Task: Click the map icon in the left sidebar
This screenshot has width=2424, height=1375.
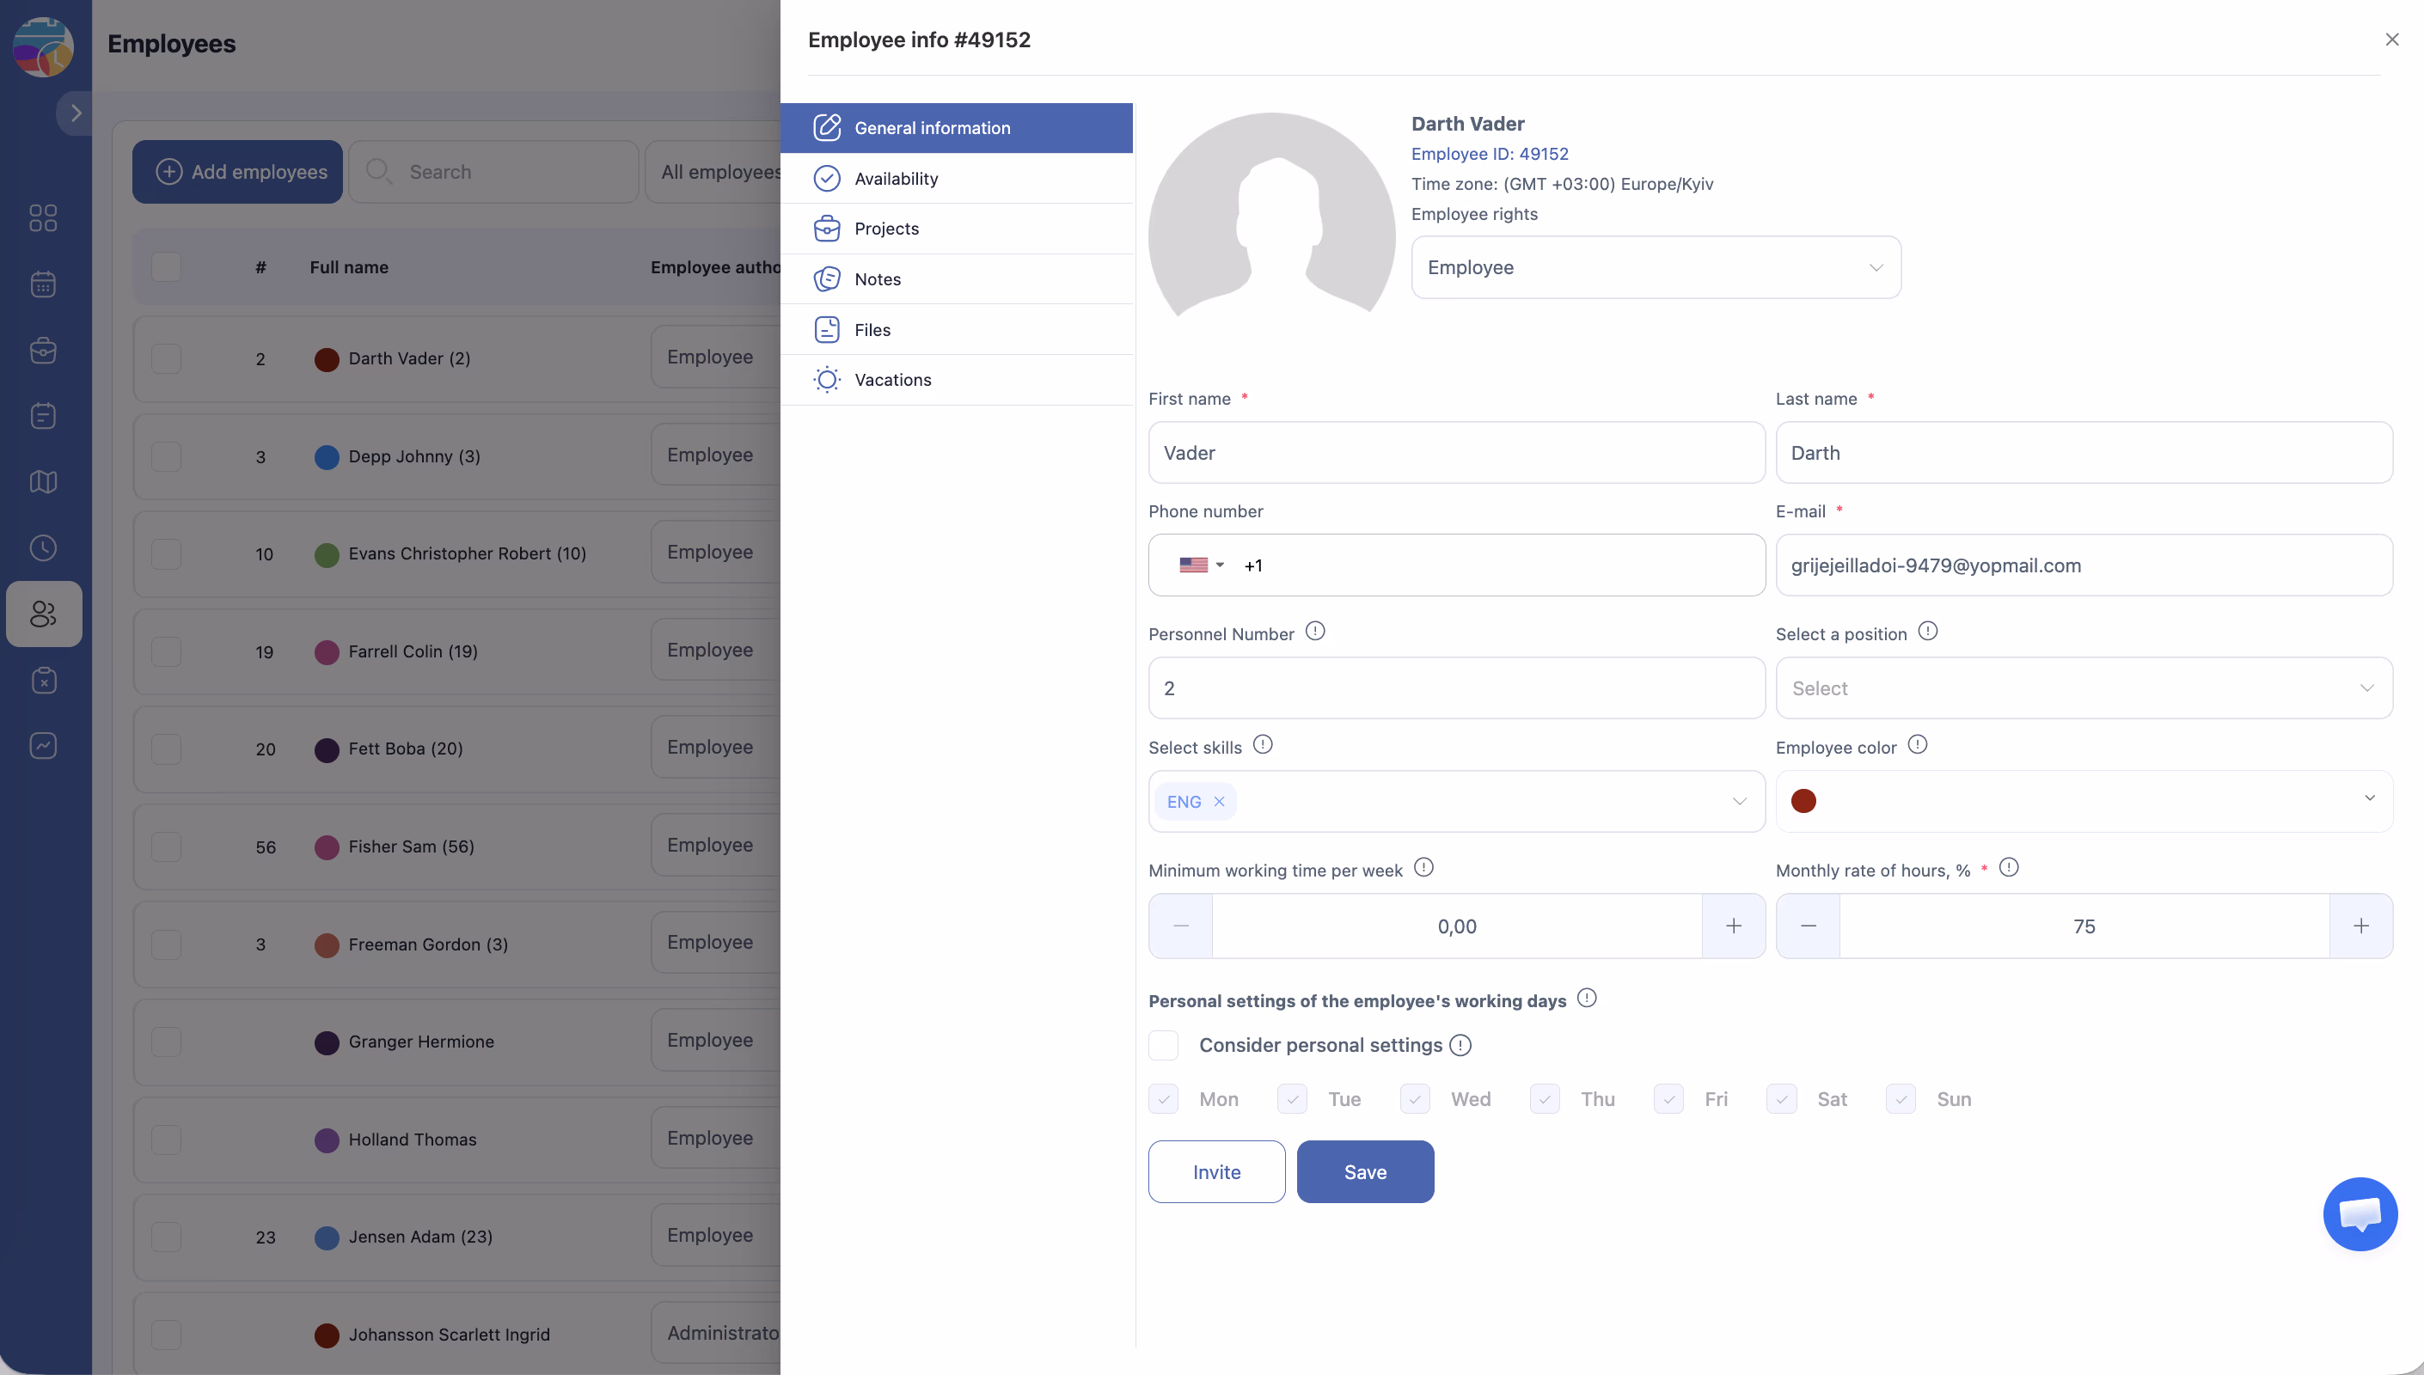Action: point(44,481)
